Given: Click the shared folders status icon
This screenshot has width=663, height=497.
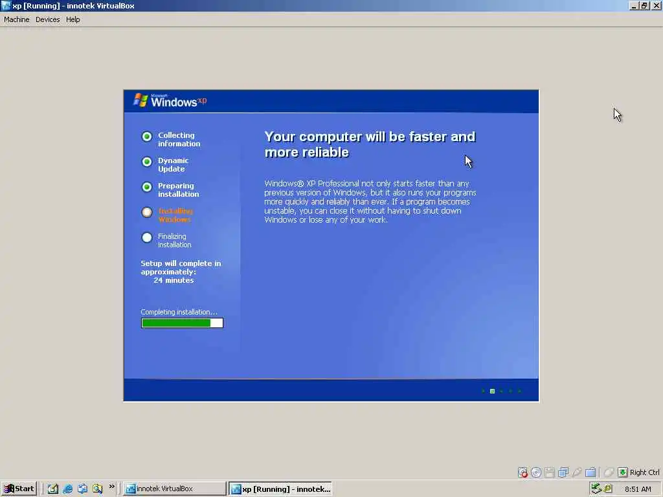Looking at the screenshot, I should [590, 472].
